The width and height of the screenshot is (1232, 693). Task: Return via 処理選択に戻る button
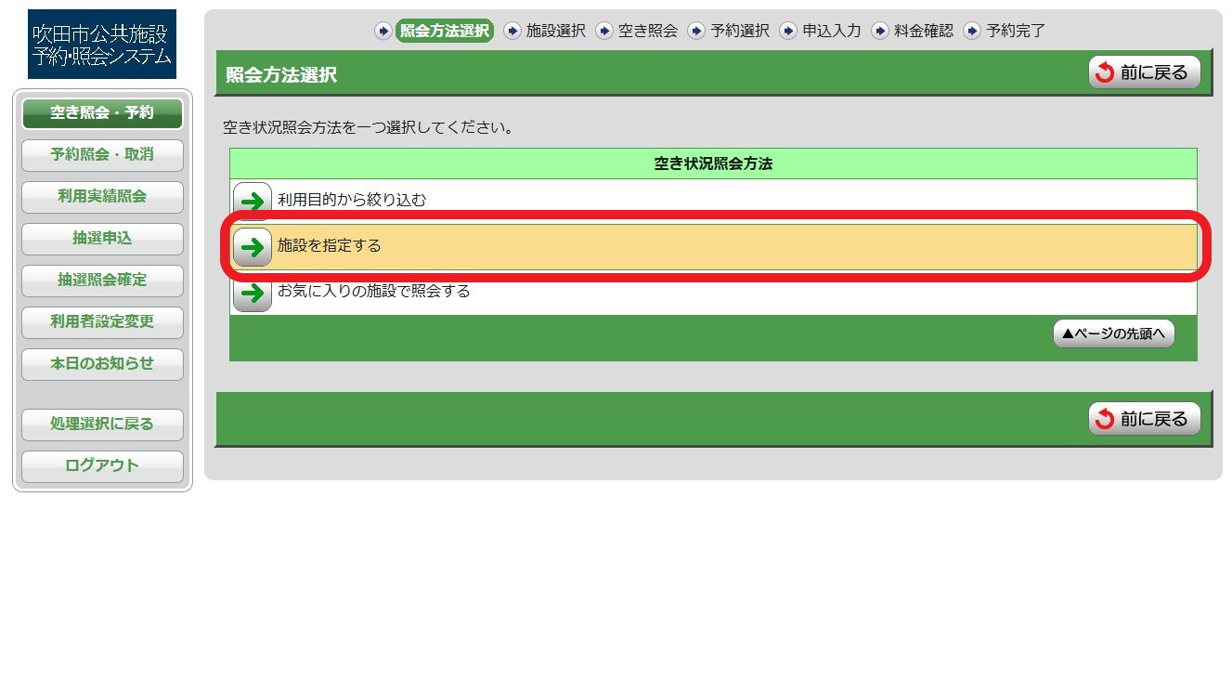102,425
